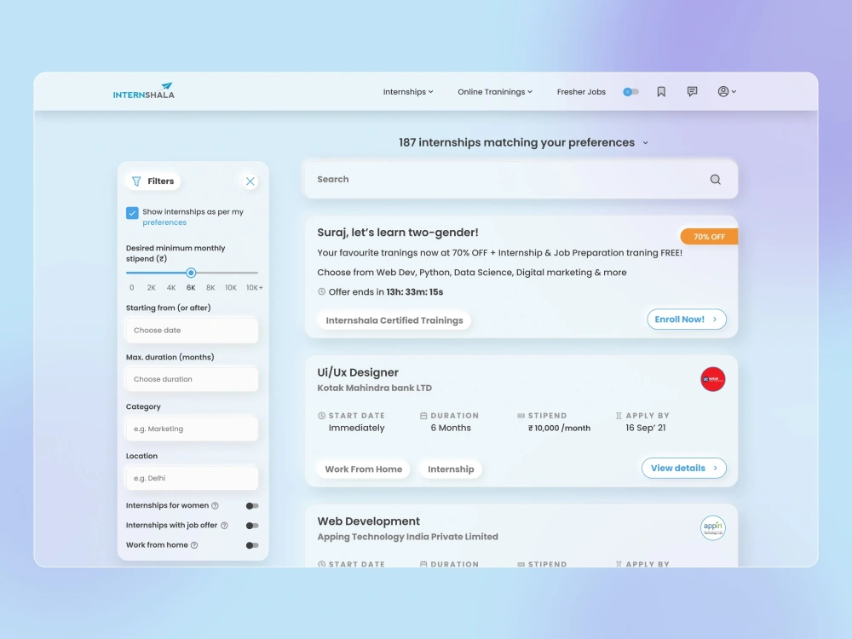Expand the matching preferences heading chevron
The image size is (852, 639).
pos(646,143)
